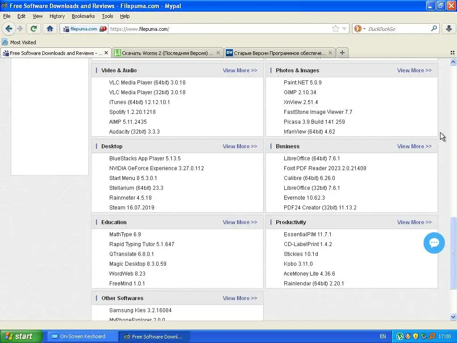The image size is (457, 343).
Task: Click the page scrollbar down arrow
Action: (453, 317)
